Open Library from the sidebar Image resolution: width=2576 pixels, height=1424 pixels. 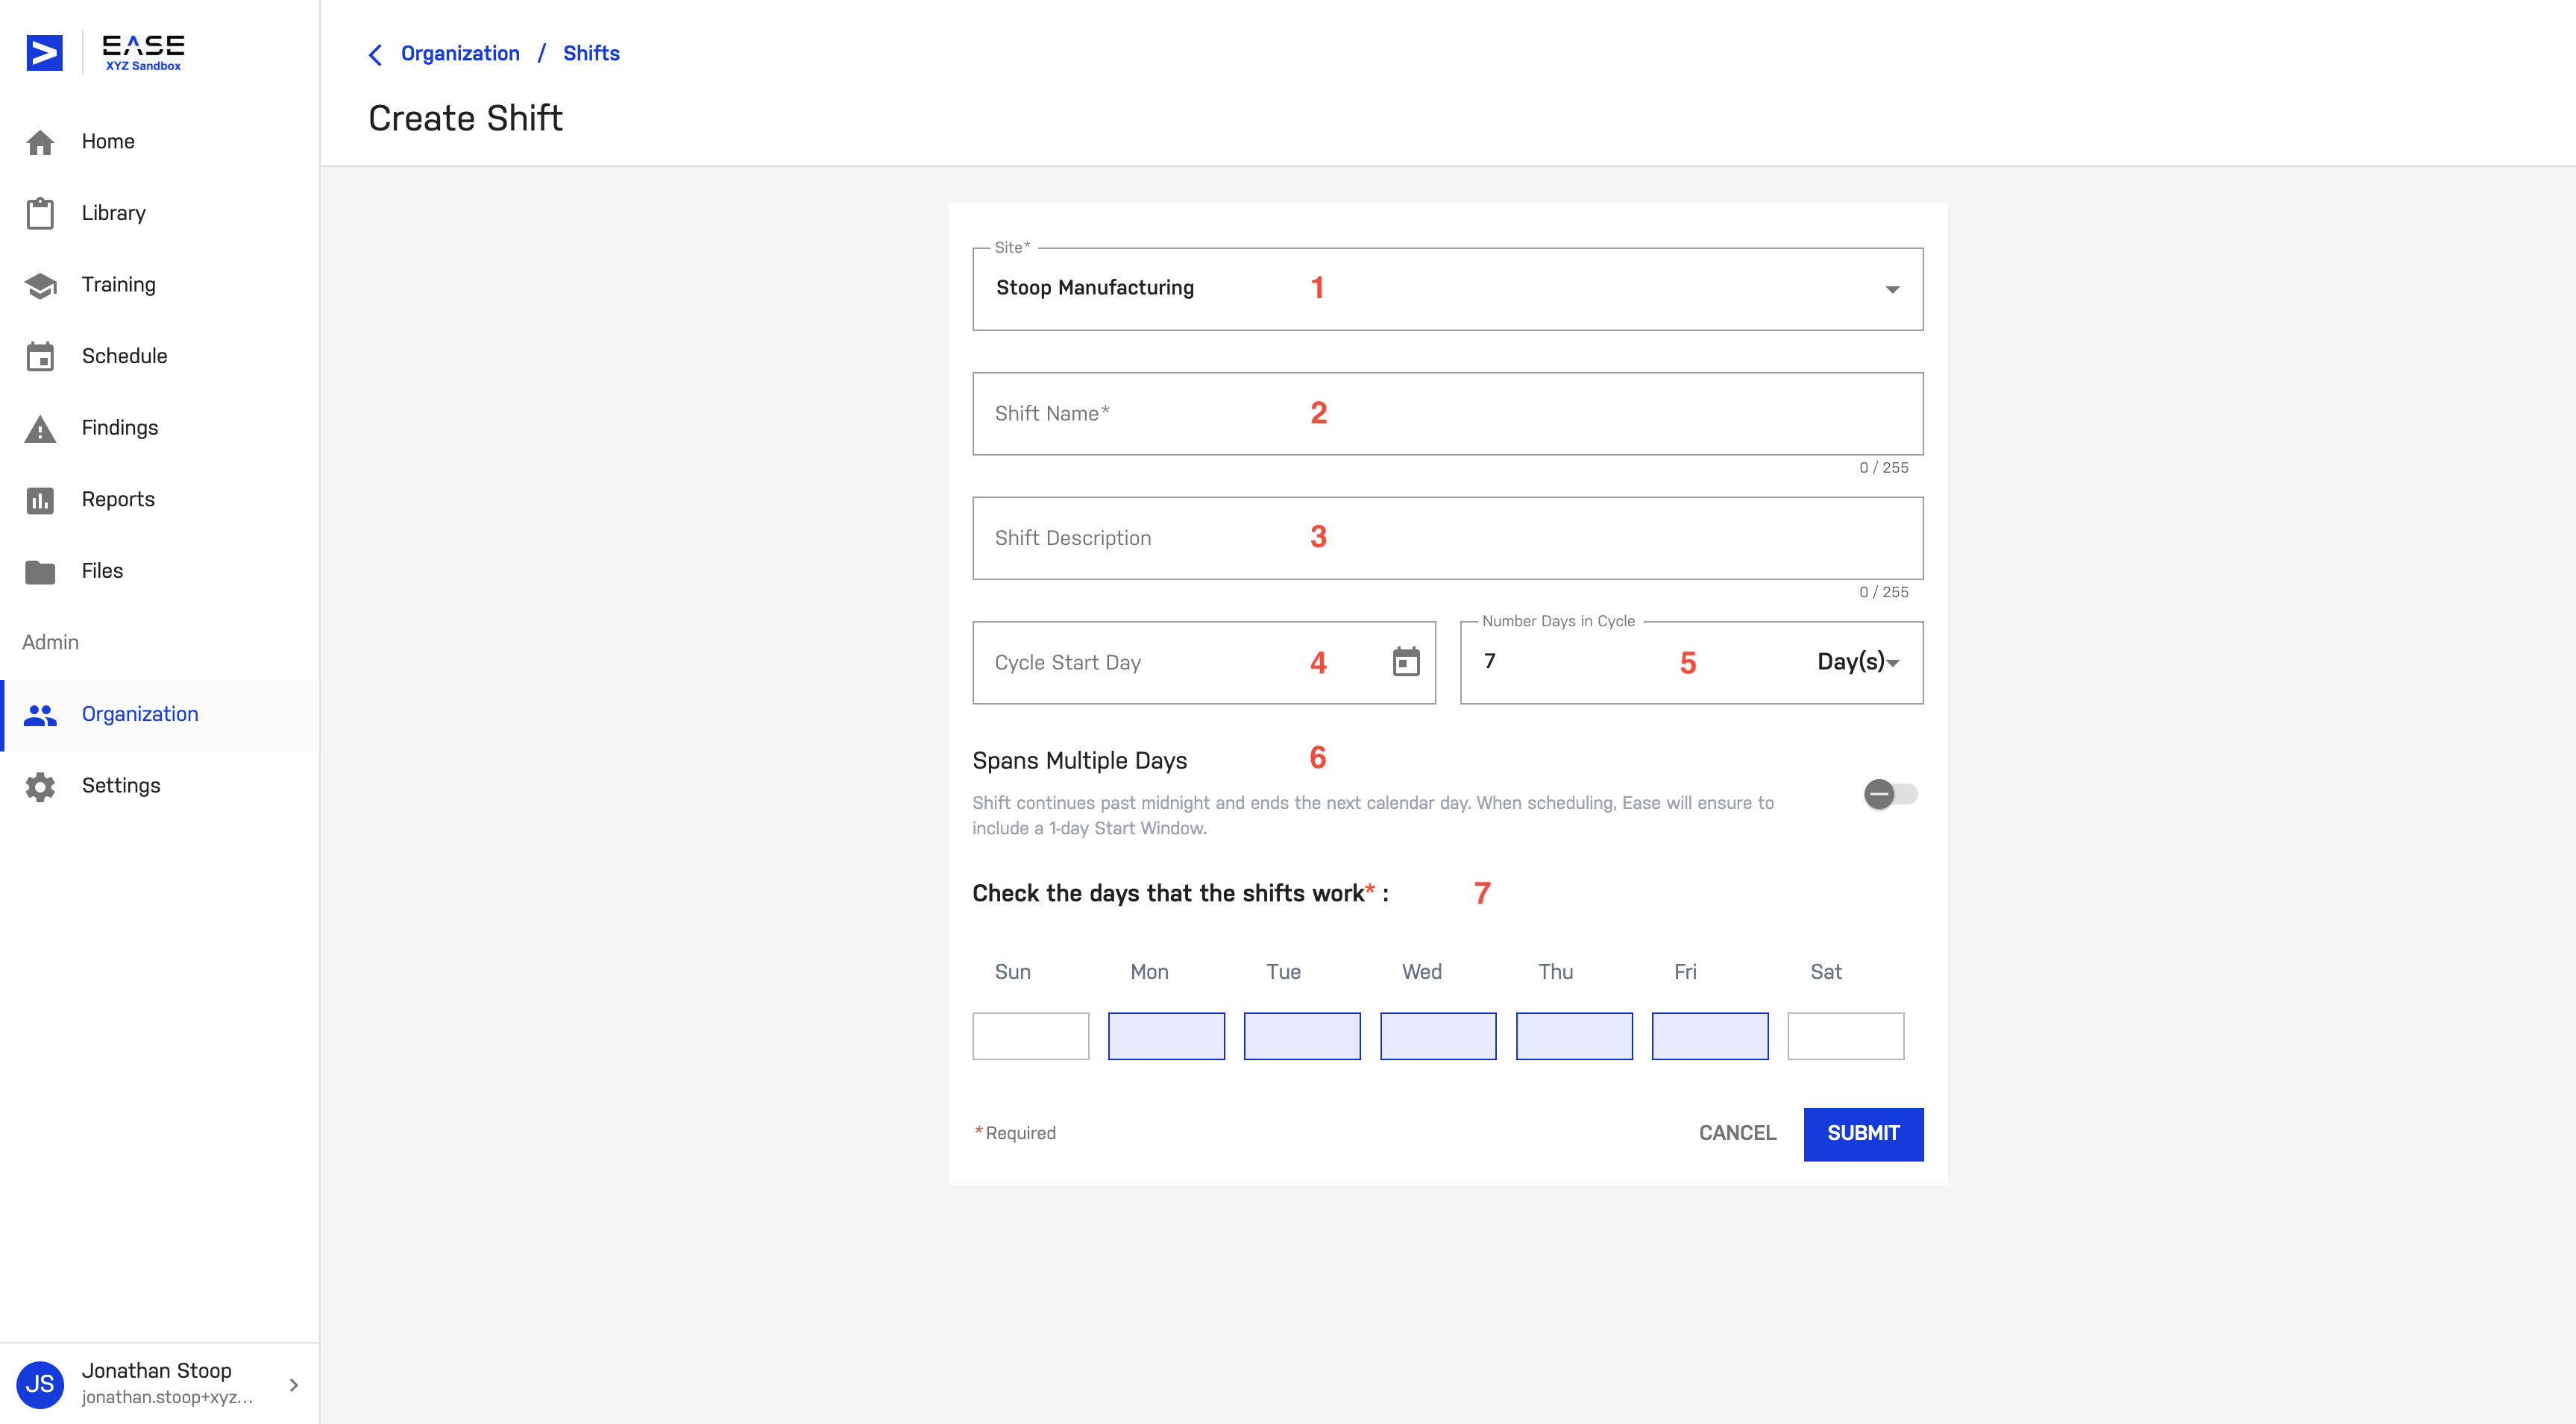coord(160,213)
